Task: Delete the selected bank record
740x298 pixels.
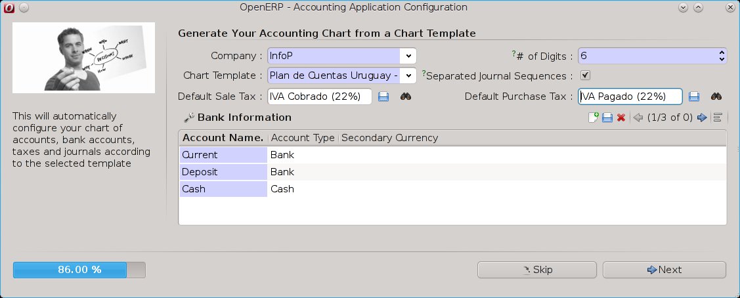Action: 621,117
